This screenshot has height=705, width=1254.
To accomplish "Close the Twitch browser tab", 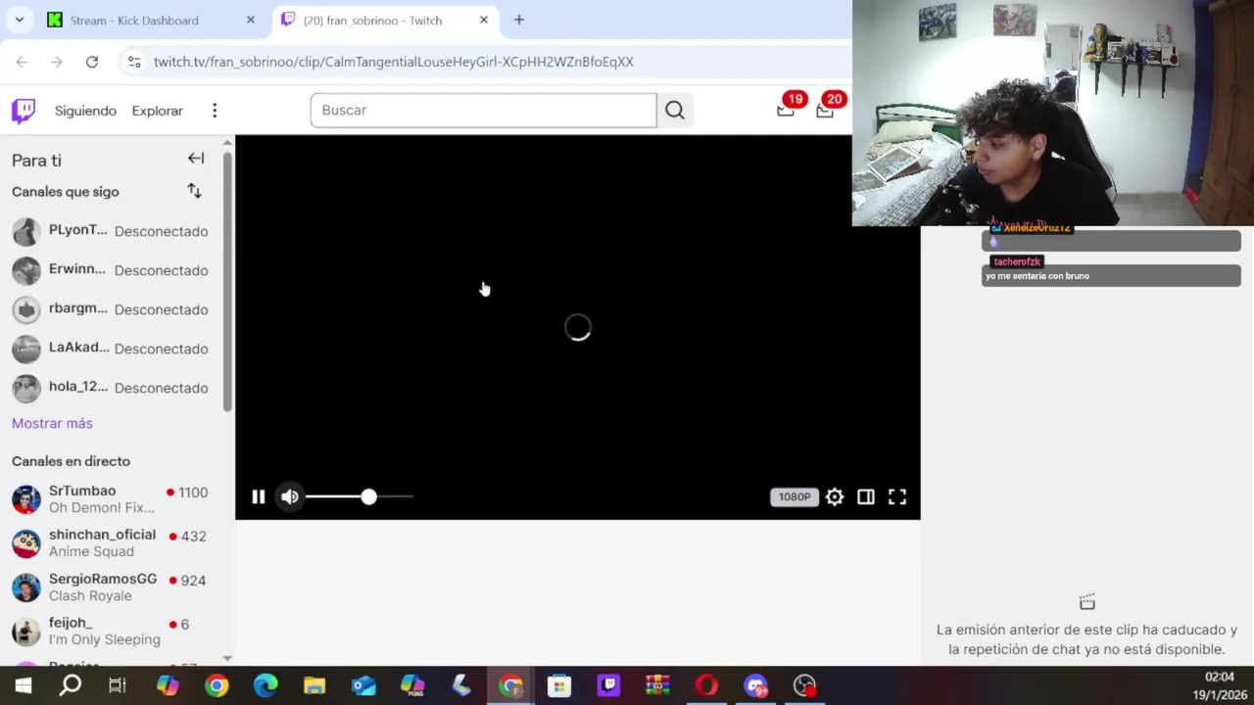I will coord(484,20).
